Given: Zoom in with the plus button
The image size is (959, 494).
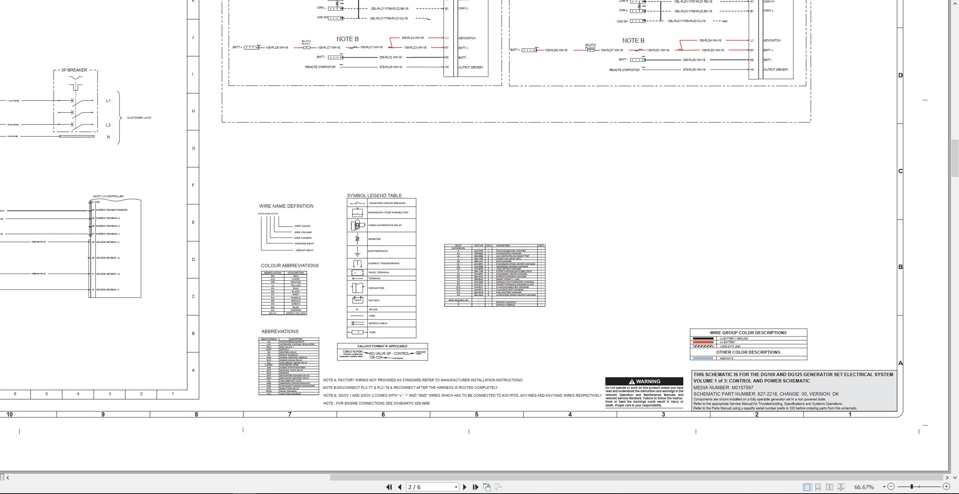Looking at the screenshot, I should pos(947,487).
